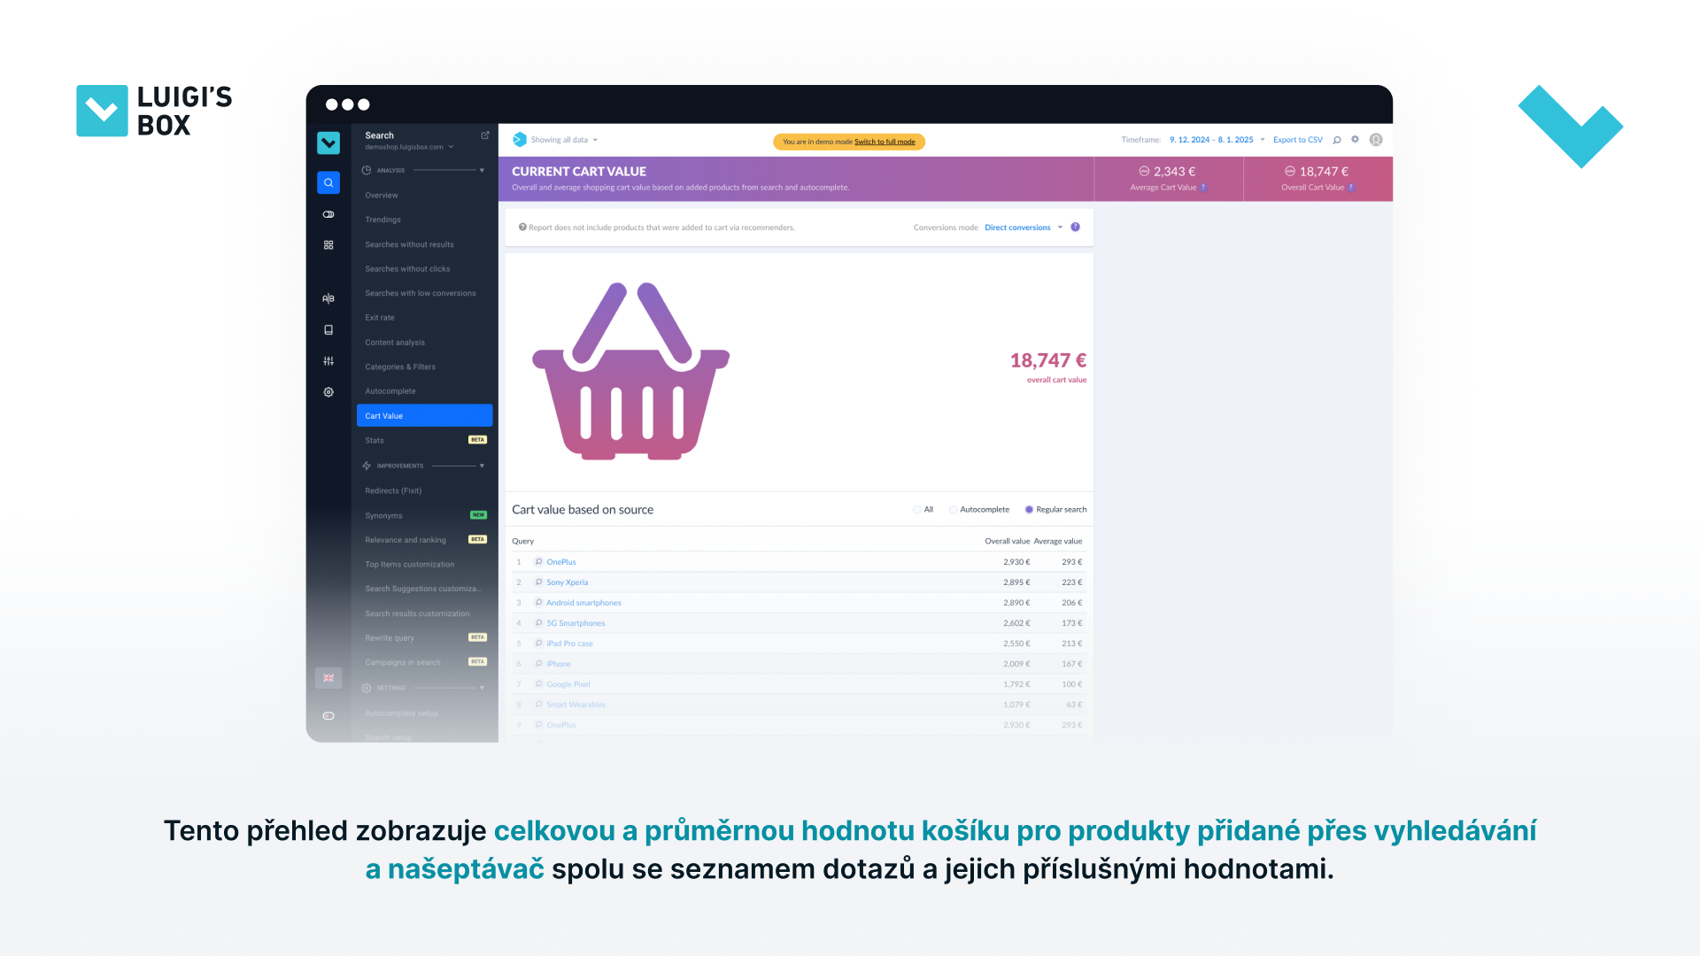Image resolution: width=1700 pixels, height=956 pixels.
Task: Click the search icon beside OnePlus row 1
Action: click(538, 562)
